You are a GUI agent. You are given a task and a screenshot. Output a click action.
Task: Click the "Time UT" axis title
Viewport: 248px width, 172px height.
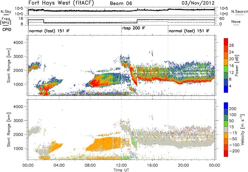point(121,170)
